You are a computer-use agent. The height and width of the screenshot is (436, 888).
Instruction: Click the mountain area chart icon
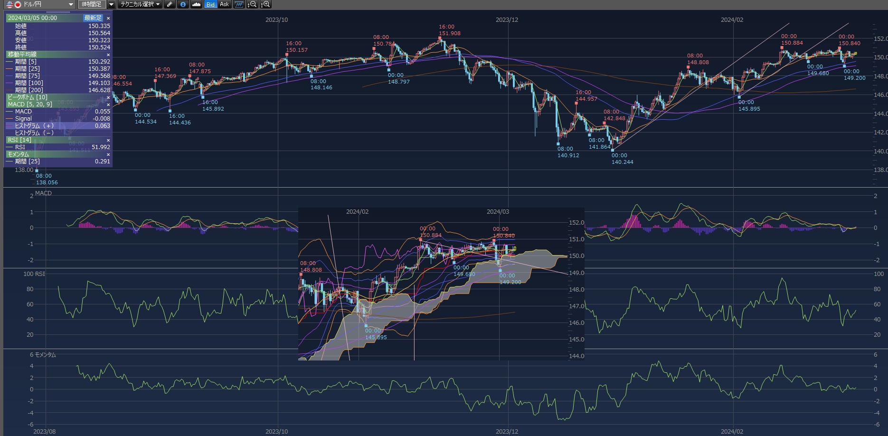pos(196,4)
